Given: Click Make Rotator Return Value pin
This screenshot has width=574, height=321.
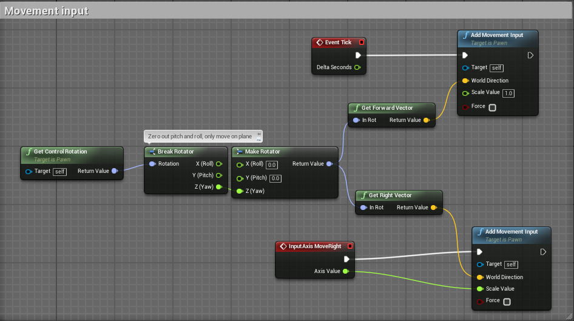Looking at the screenshot, I should click(329, 164).
